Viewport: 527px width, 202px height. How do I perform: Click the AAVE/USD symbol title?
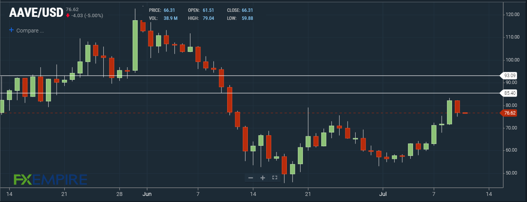[x=36, y=13]
